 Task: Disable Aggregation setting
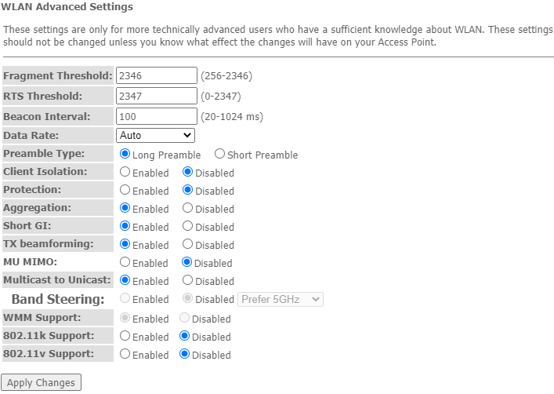tap(188, 209)
